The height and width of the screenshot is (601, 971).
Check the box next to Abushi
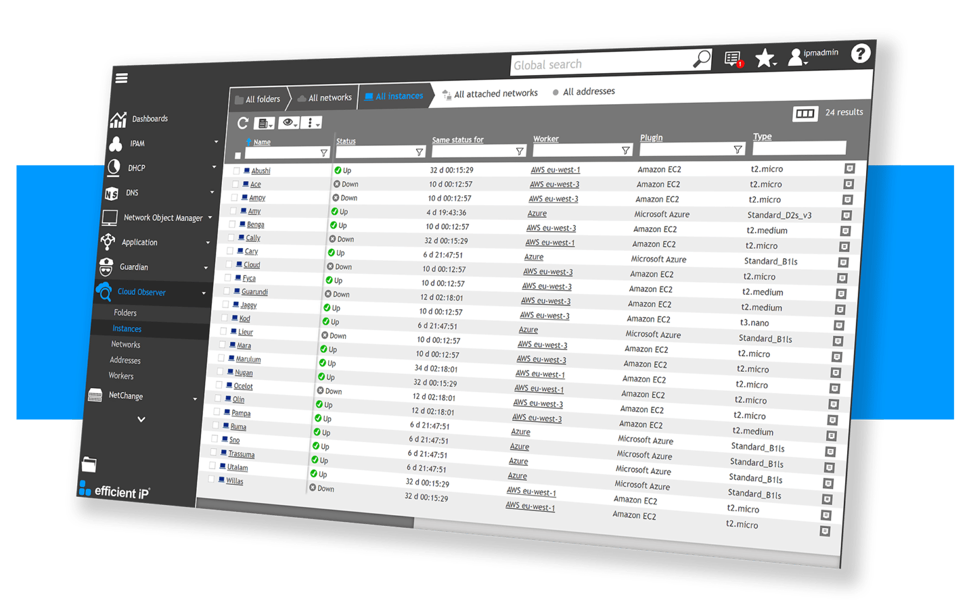[236, 171]
